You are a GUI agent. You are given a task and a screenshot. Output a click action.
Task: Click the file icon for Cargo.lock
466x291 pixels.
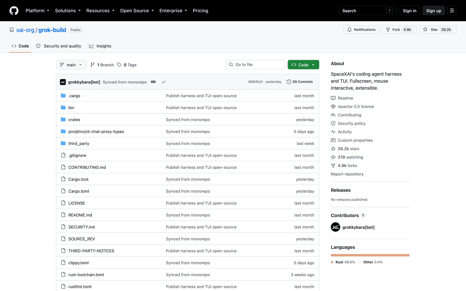coord(63,179)
